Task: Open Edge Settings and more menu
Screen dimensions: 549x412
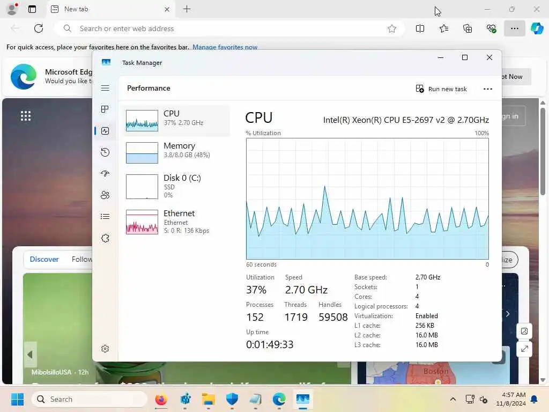Action: point(514,28)
